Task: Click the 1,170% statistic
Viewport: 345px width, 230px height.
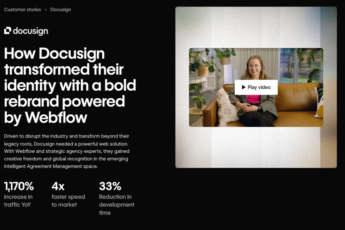Action: [19, 186]
